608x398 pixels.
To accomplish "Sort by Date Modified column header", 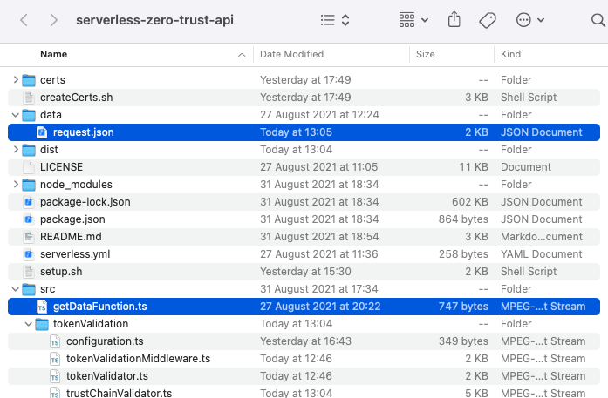I will click(x=291, y=54).
